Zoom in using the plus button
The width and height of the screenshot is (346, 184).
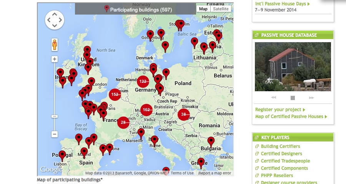[55, 59]
